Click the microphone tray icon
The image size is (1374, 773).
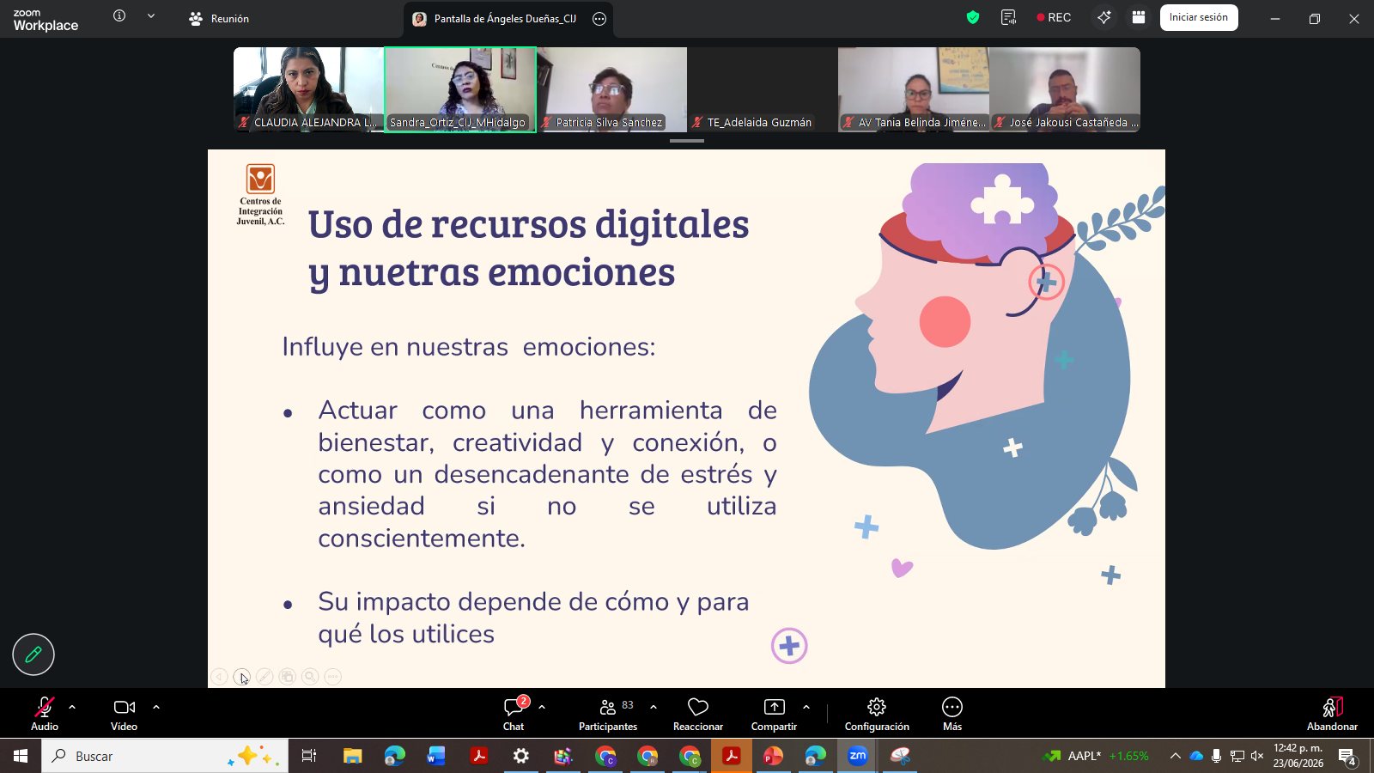tap(1217, 756)
